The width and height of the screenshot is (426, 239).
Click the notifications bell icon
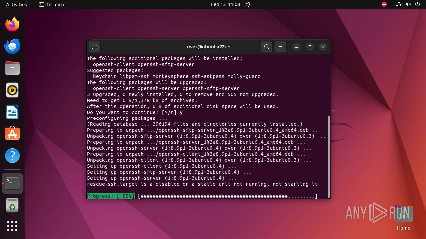[248, 4]
